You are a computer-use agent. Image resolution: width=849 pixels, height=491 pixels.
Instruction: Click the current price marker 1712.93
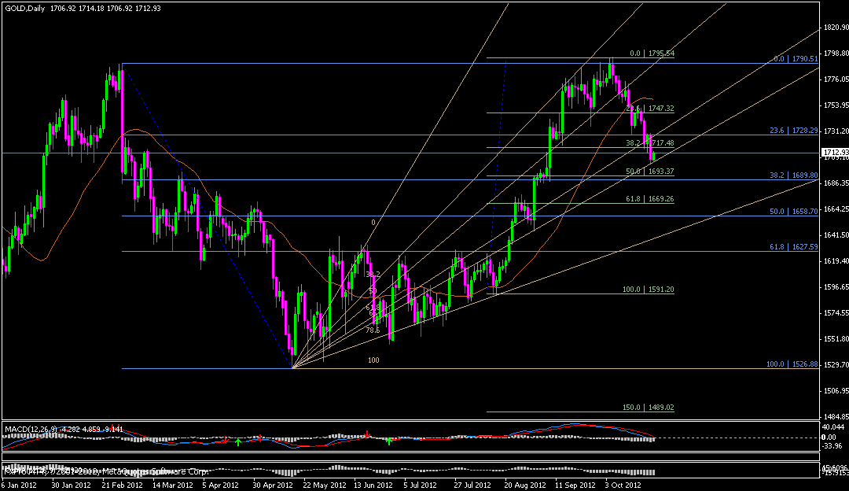[833, 152]
